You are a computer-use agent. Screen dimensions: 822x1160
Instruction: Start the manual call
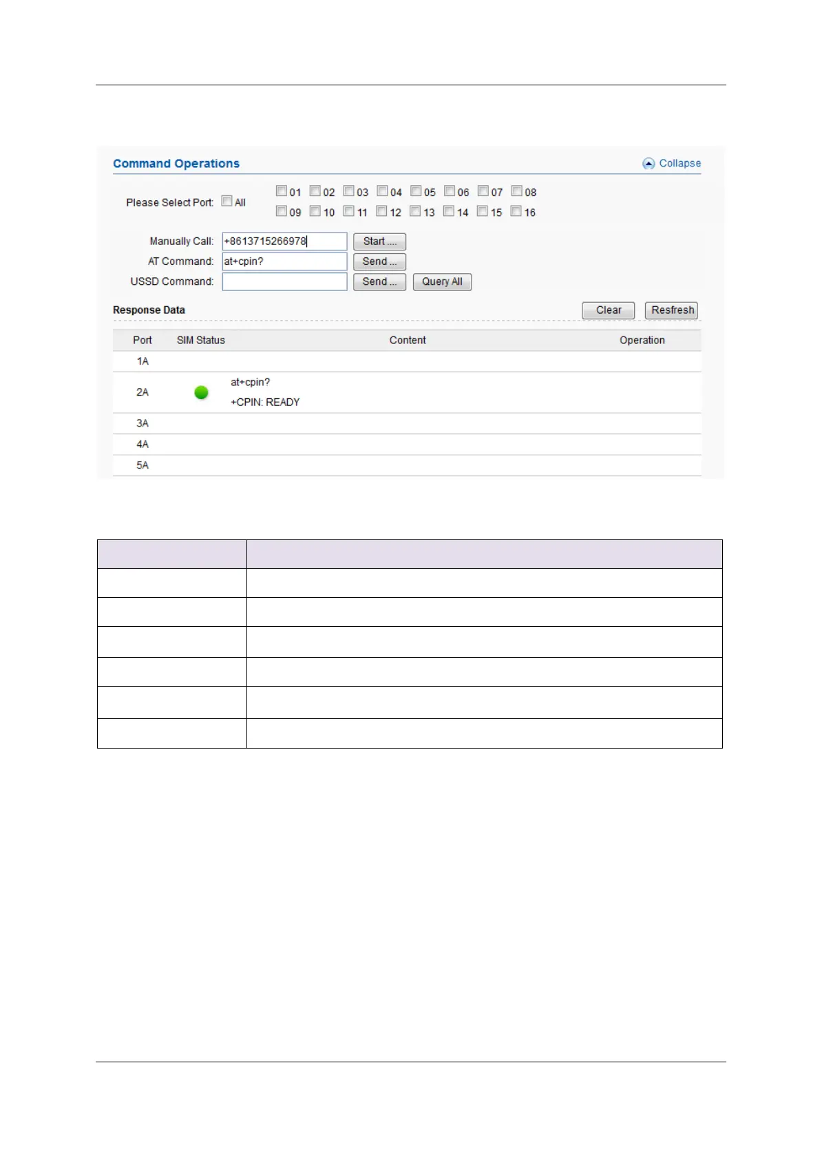point(379,241)
